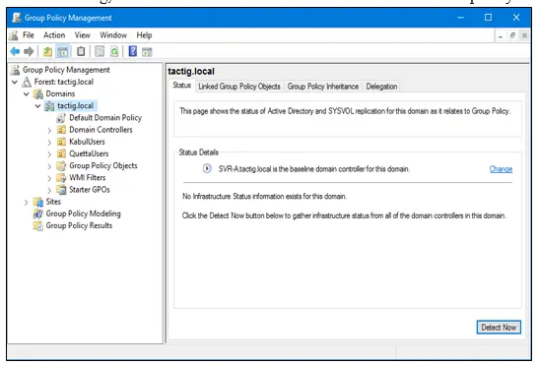Click the MMC icon beside File menu
The width and height of the screenshot is (538, 365).
(x=14, y=35)
